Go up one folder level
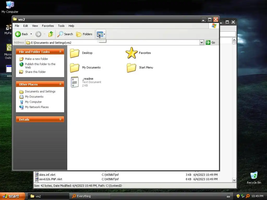The width and height of the screenshot is (267, 200). pos(51,34)
